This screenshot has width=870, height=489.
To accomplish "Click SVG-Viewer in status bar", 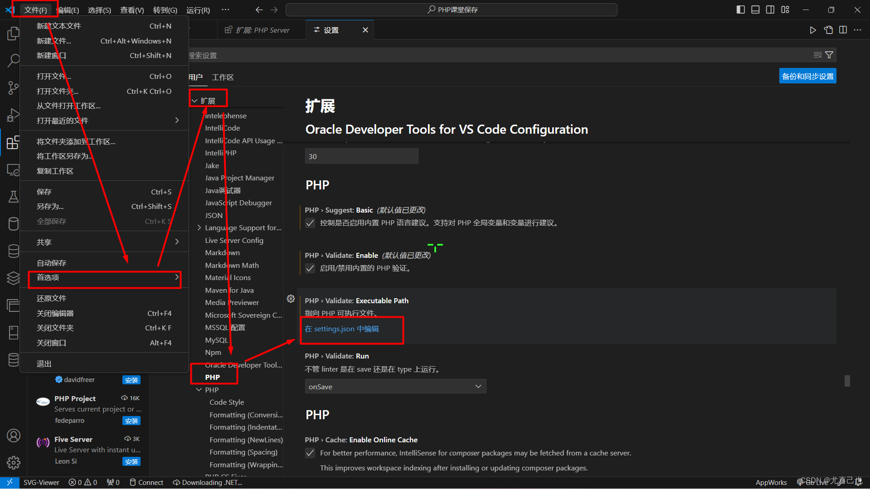I will coord(41,483).
